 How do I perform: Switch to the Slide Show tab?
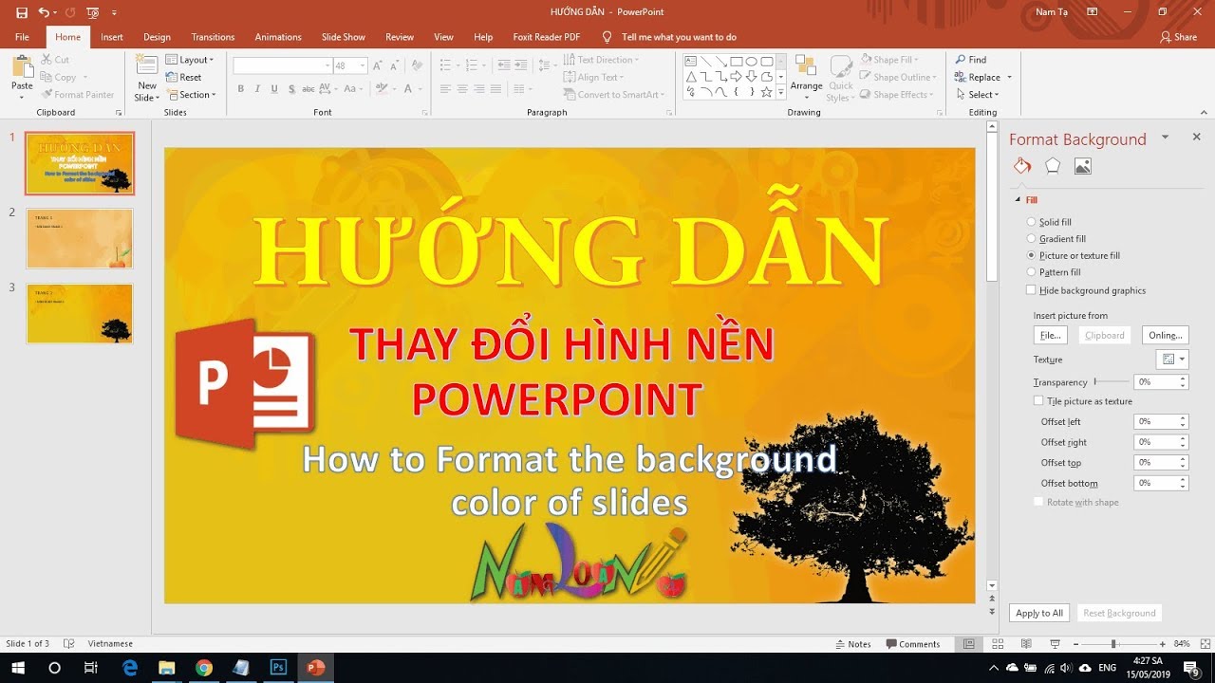[343, 37]
